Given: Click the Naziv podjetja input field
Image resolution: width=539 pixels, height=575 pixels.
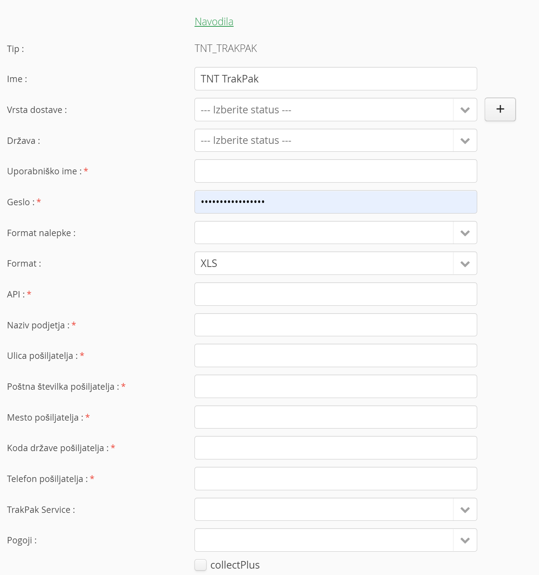Looking at the screenshot, I should pos(335,325).
